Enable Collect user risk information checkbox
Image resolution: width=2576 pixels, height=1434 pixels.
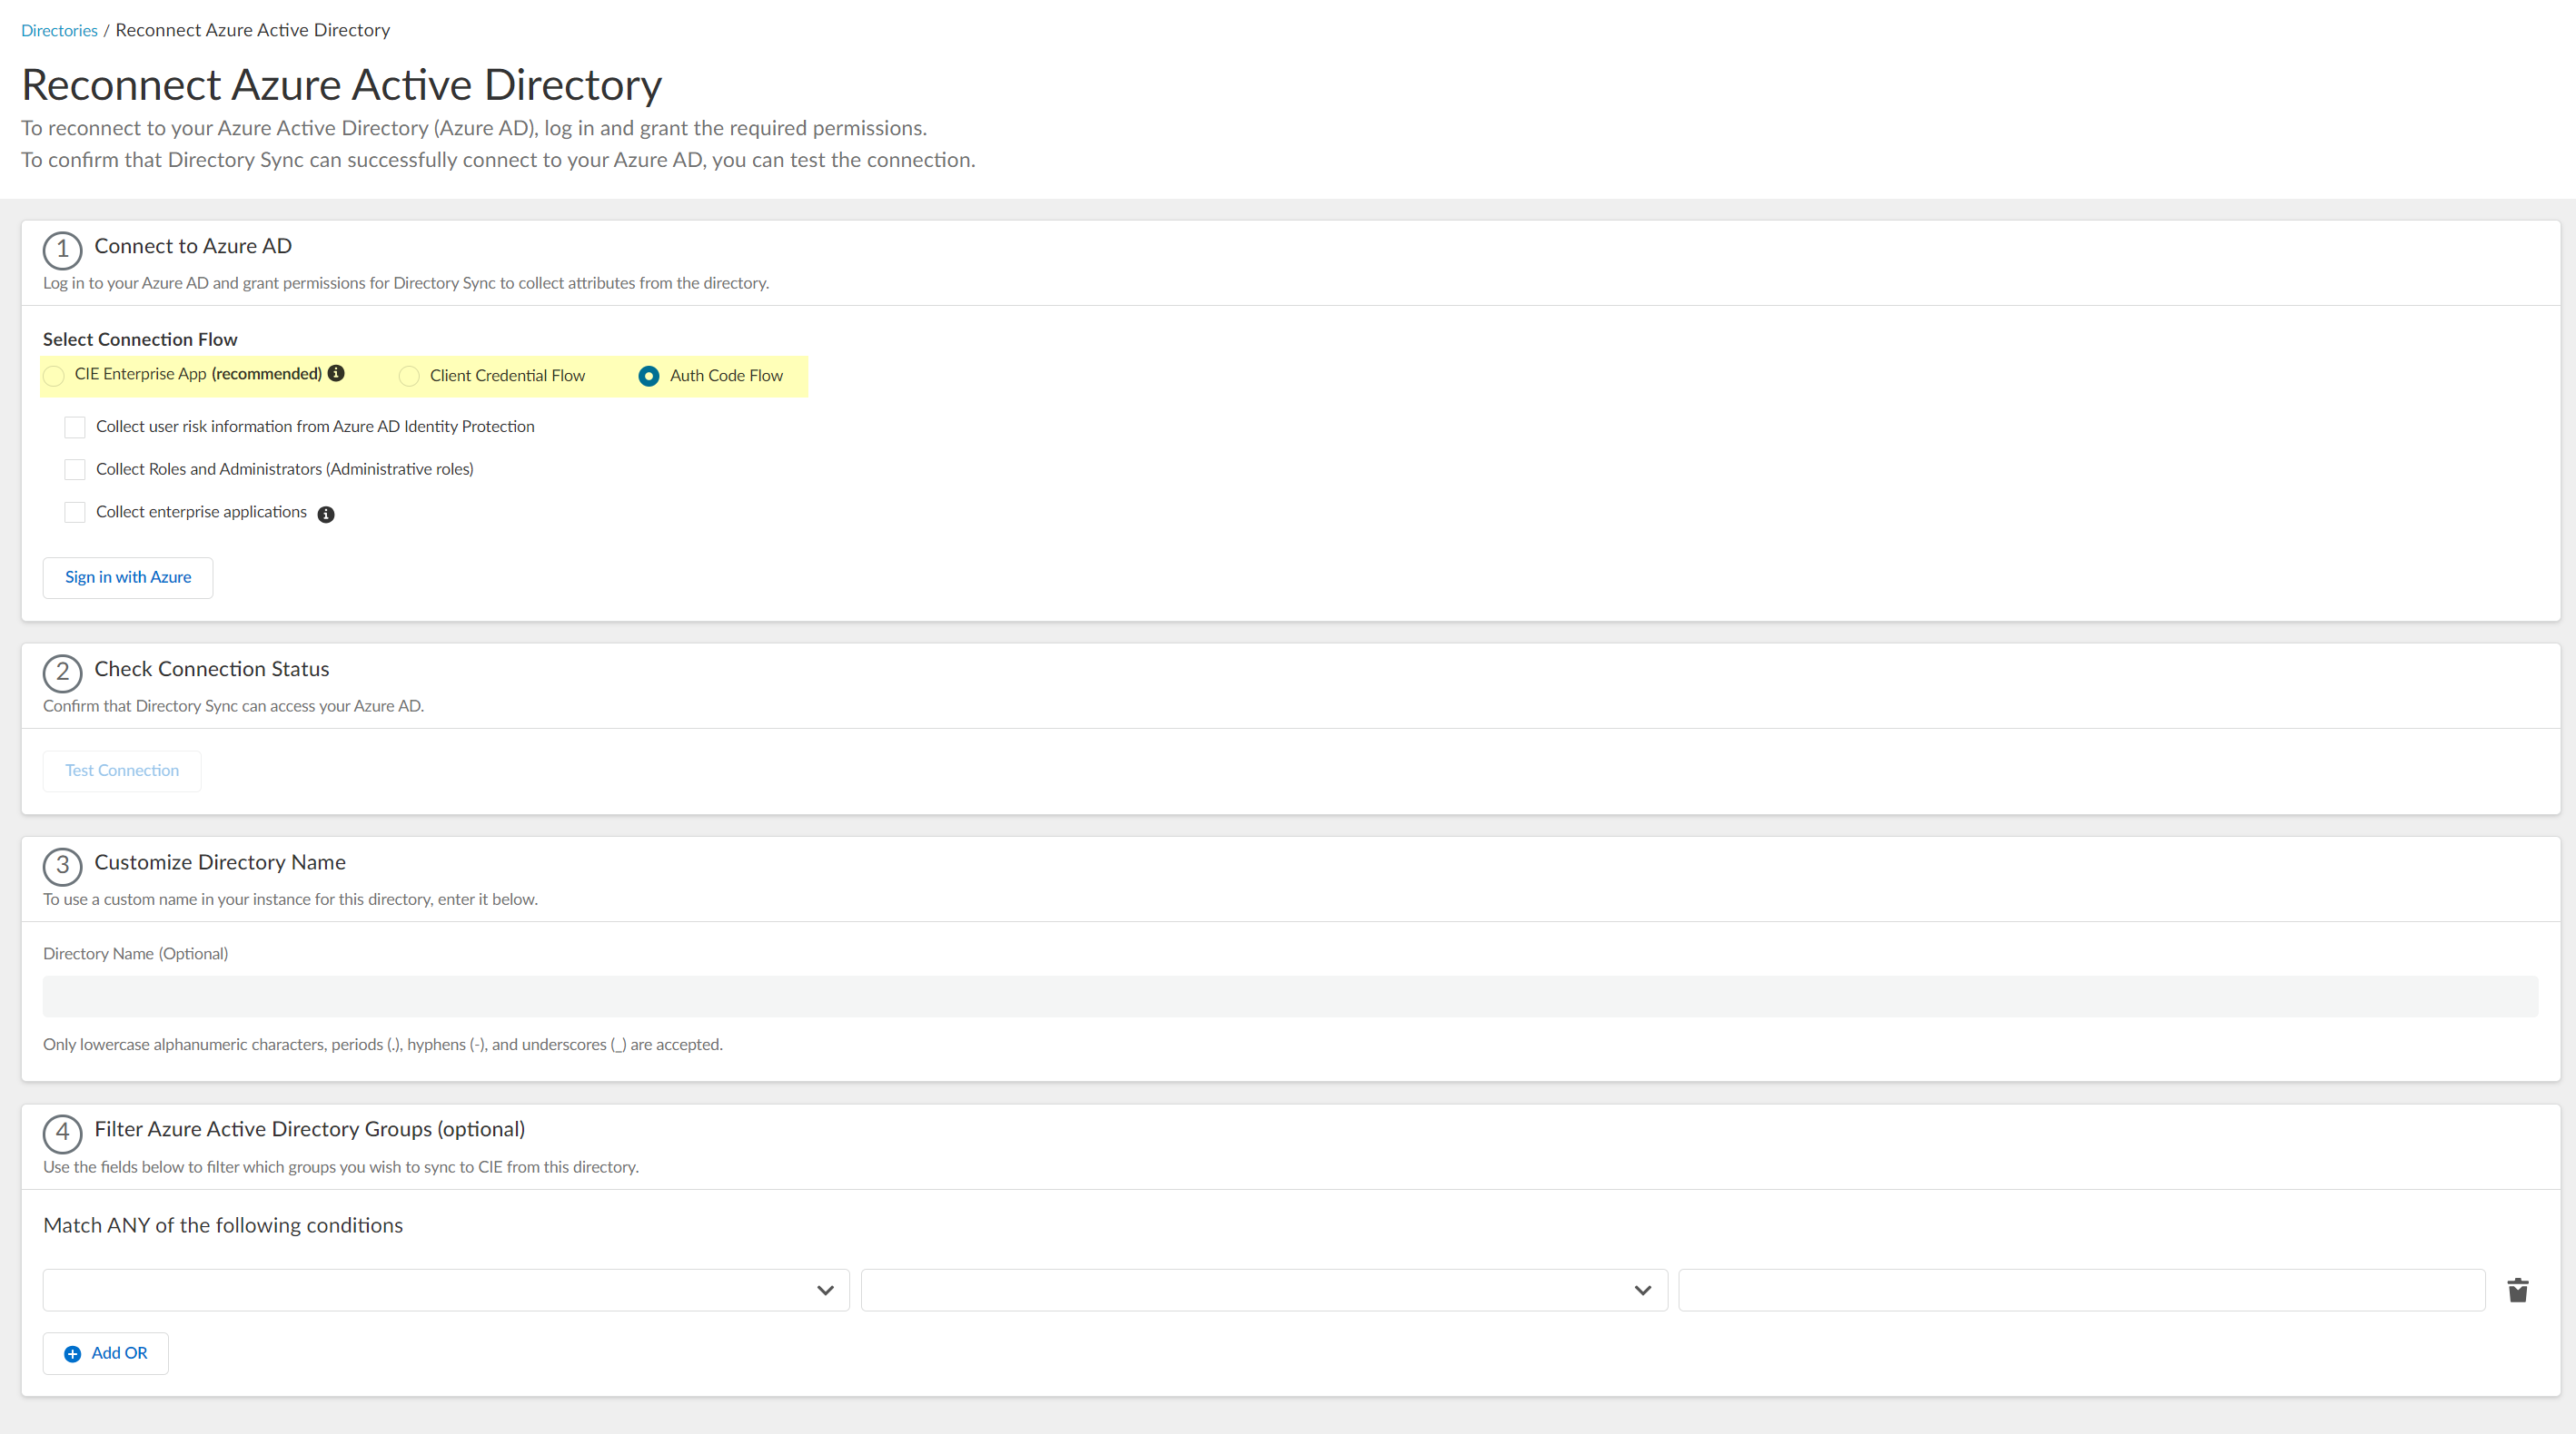point(75,427)
